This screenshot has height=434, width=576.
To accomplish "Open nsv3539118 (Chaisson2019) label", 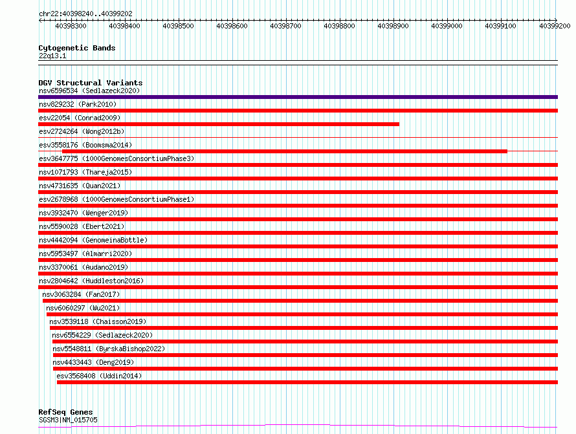I will [x=98, y=321].
